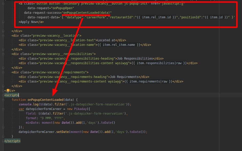This screenshot has height=151, width=242.
Task: Click the 'Apply Now' link text
Action: (x=29, y=22)
